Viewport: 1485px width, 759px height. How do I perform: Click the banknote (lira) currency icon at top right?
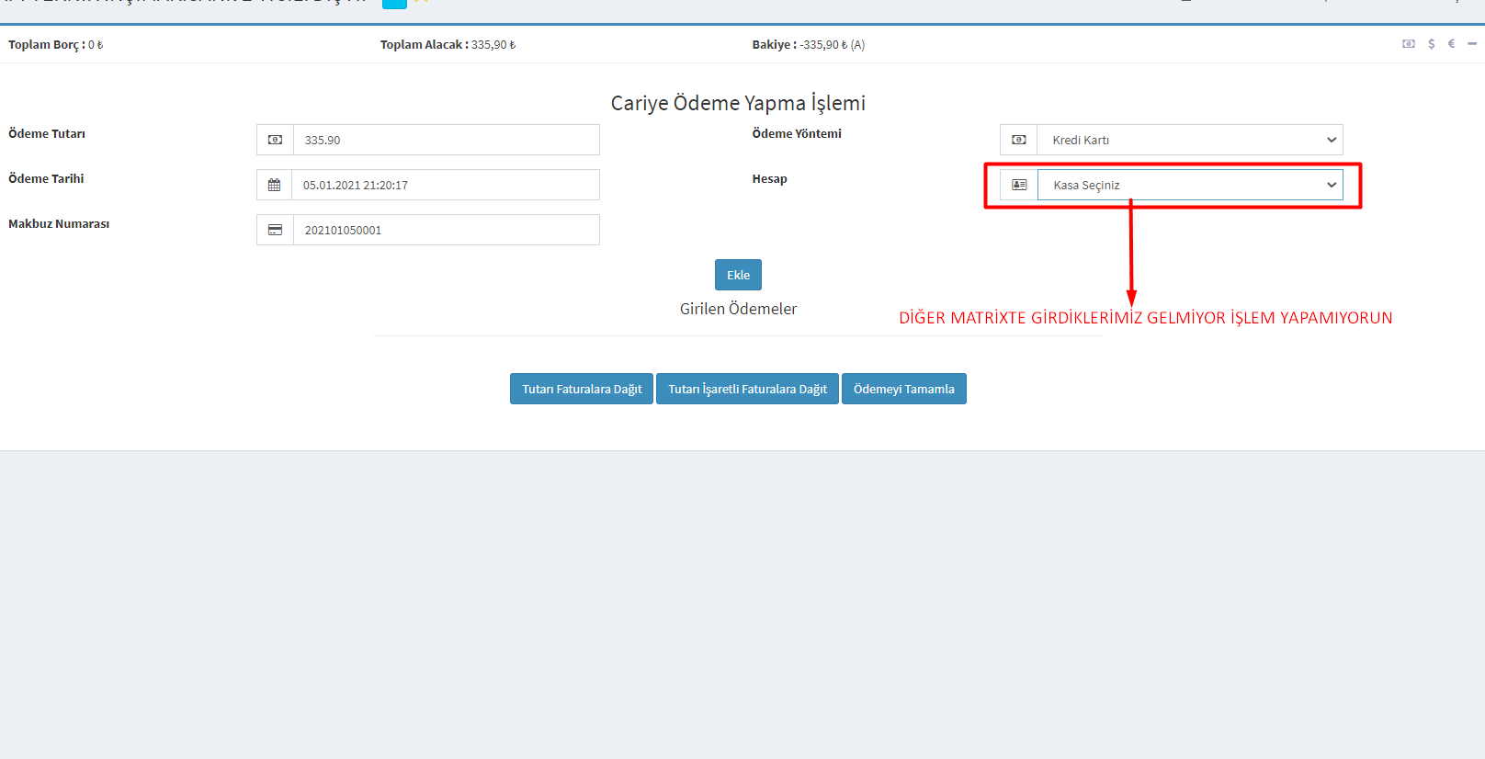(1408, 44)
